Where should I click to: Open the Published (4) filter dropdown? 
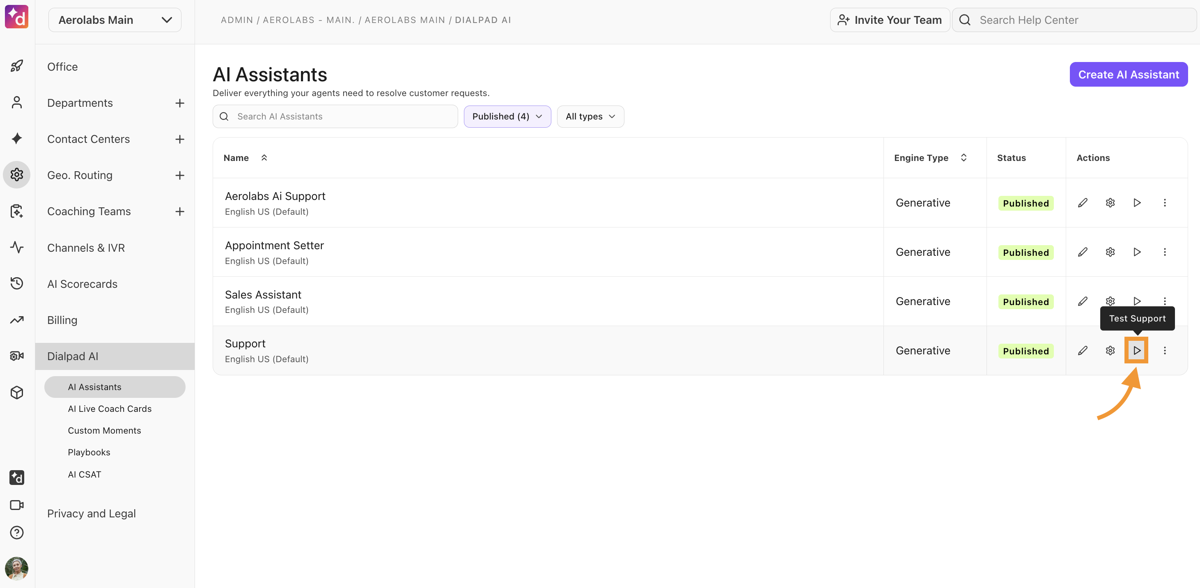point(507,117)
